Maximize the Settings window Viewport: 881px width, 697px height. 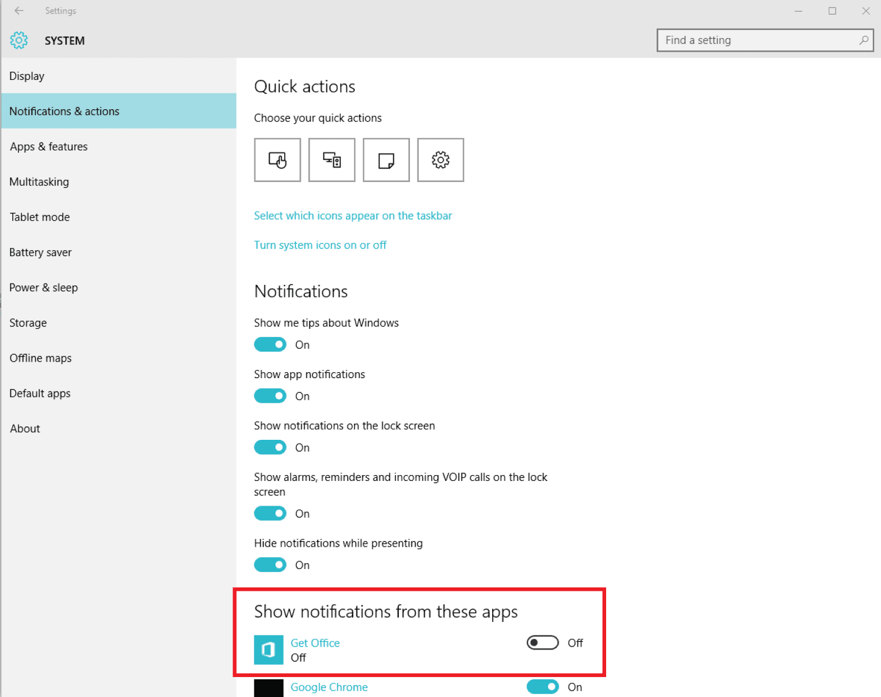coord(832,11)
